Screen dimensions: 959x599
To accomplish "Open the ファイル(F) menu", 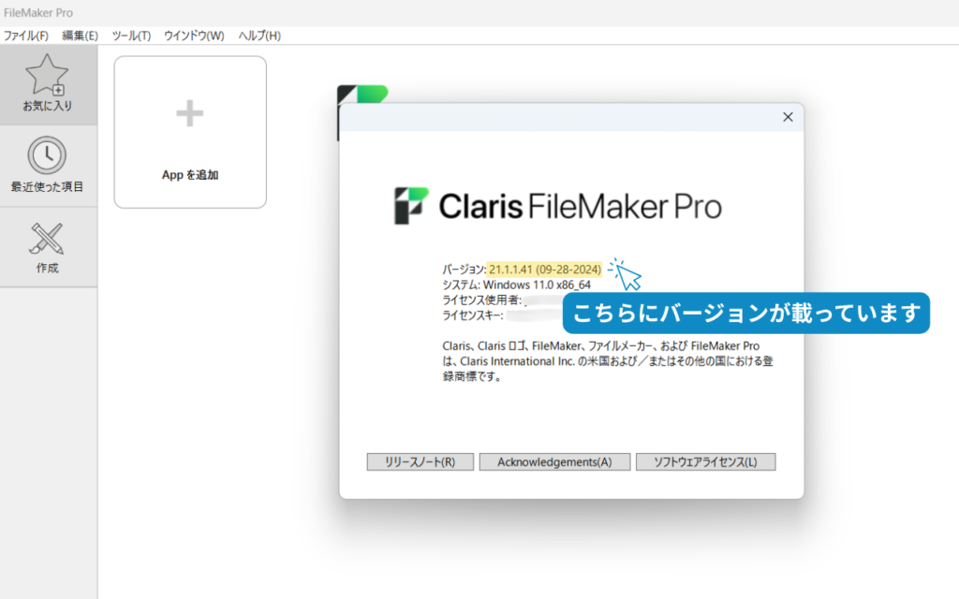I will point(26,36).
